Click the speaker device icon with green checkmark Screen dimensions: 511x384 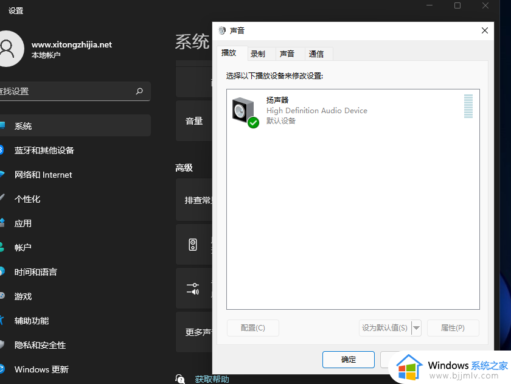pos(245,113)
